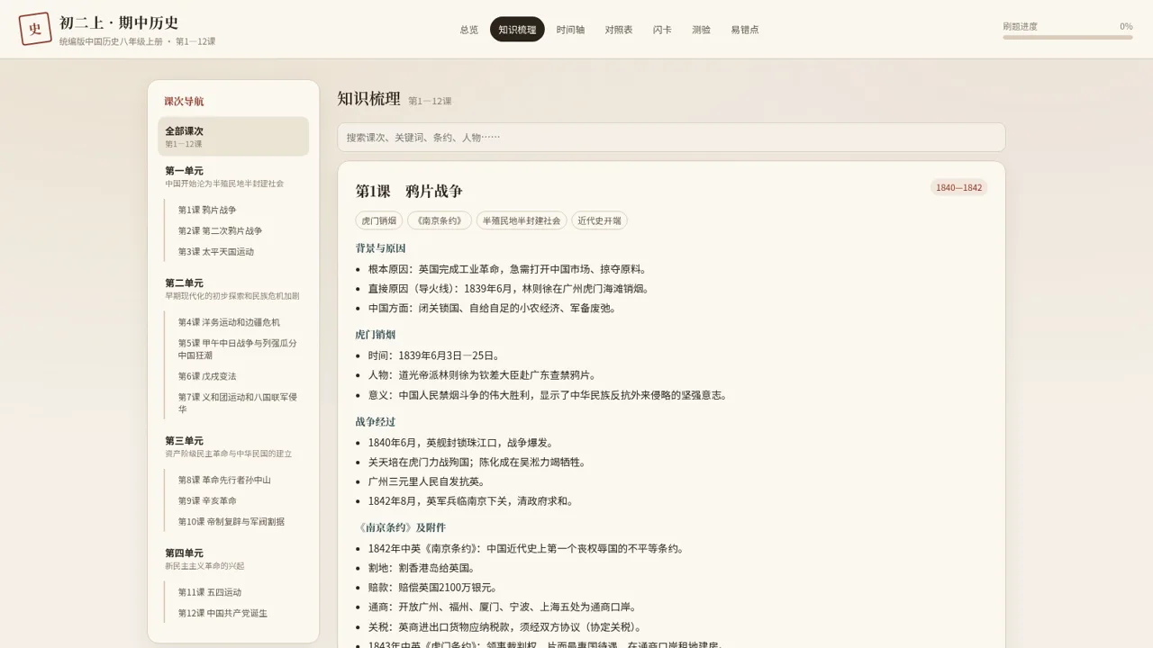
Task: Open 第9课 辛亥革命
Action: coord(207,501)
